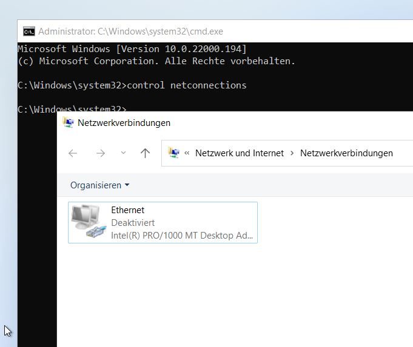This screenshot has height=347, width=413.
Task: Click the 'Microsoft Windows [Version 10.0.22000.194]' line
Action: pos(132,49)
